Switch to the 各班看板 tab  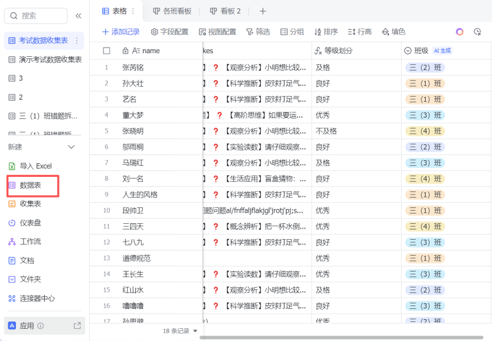tap(174, 11)
